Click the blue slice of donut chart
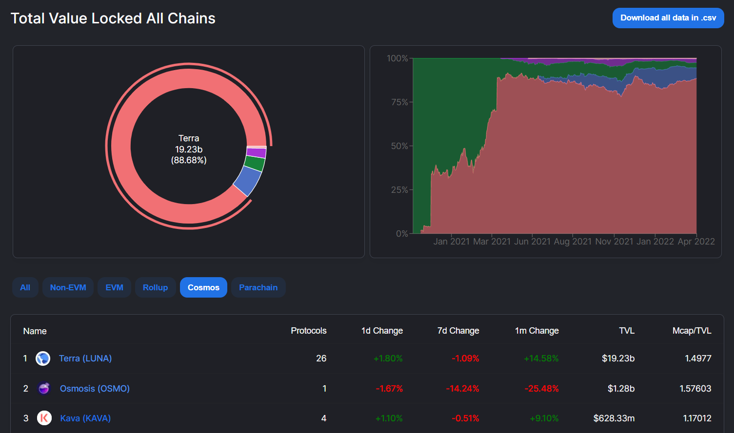The height and width of the screenshot is (433, 734). tap(248, 181)
